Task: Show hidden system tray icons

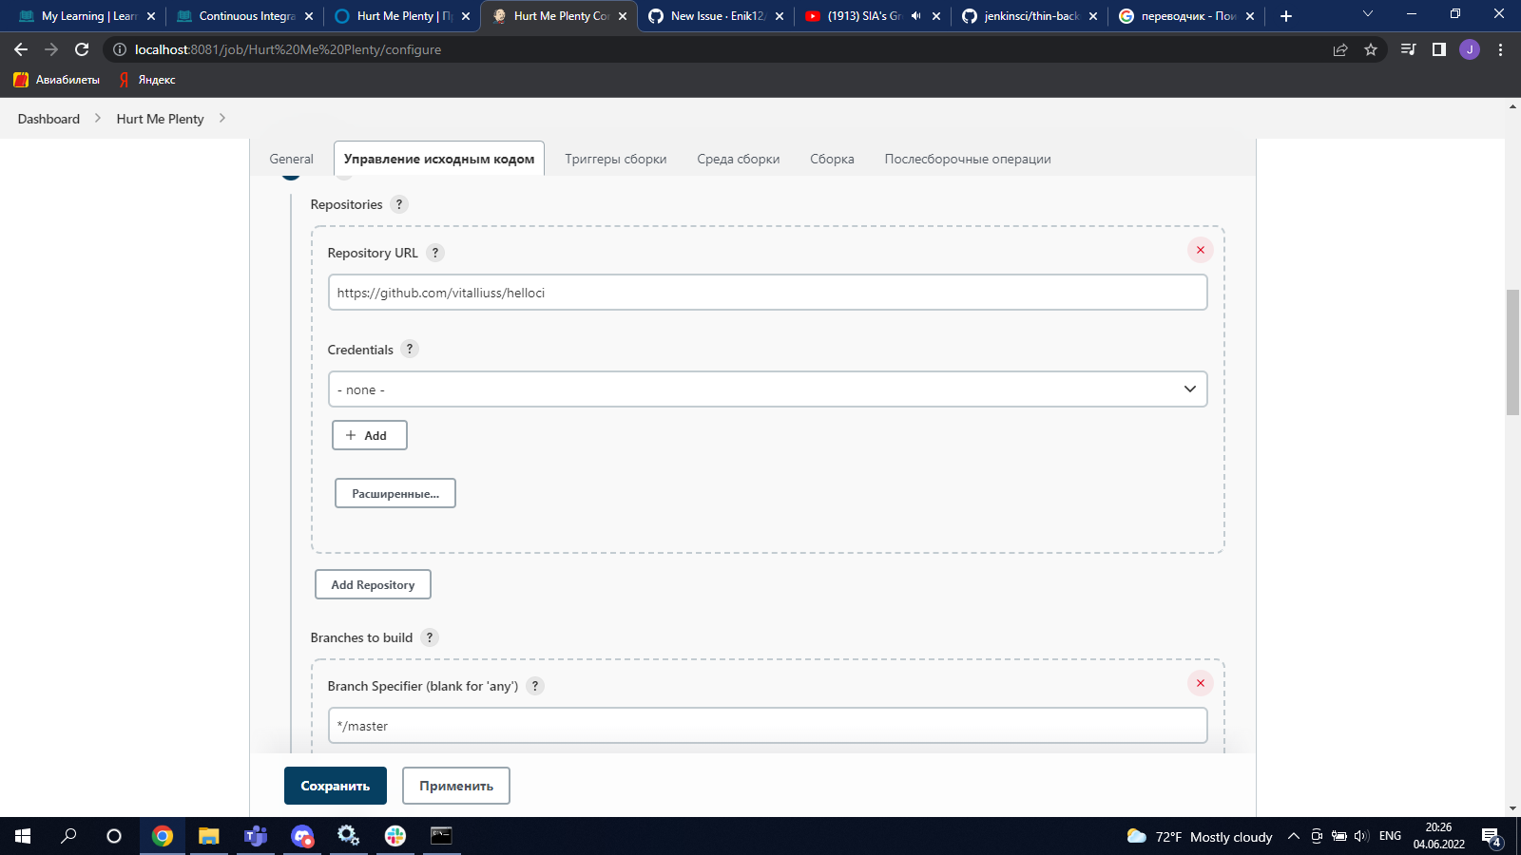Action: (x=1293, y=836)
